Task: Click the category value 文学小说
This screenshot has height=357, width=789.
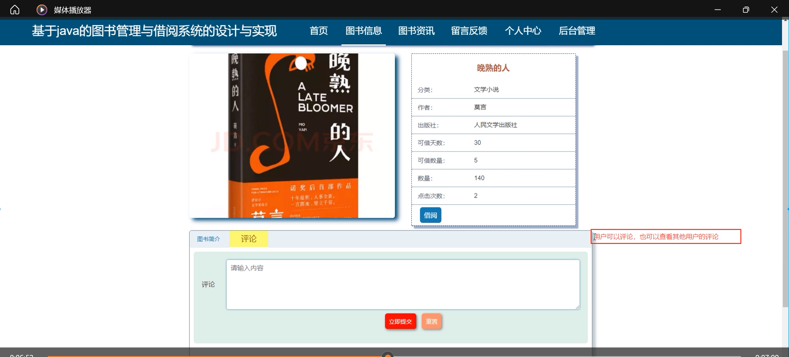Action: (486, 90)
